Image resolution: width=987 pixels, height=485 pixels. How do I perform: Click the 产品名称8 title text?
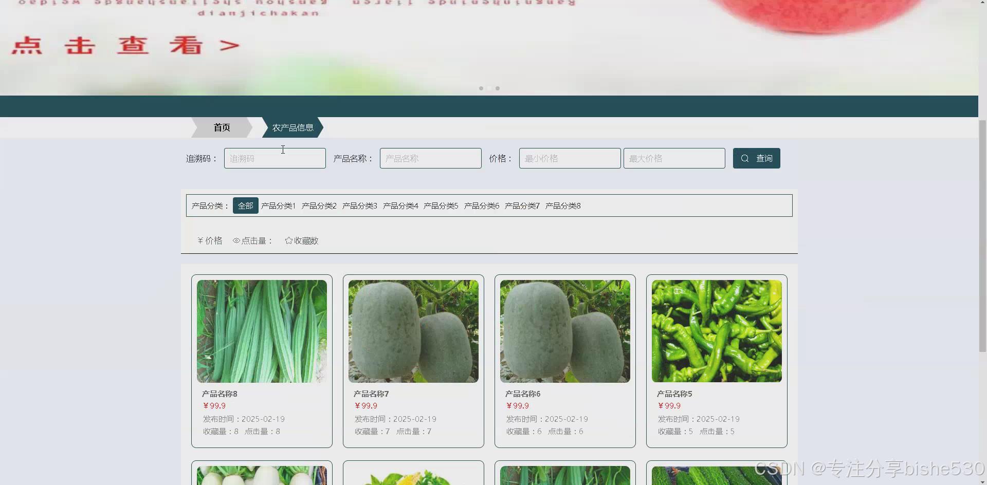[x=220, y=394]
